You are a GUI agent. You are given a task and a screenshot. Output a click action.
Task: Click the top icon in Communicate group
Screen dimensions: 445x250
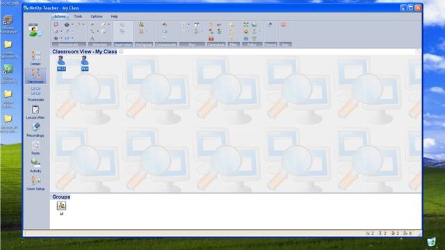(165, 25)
